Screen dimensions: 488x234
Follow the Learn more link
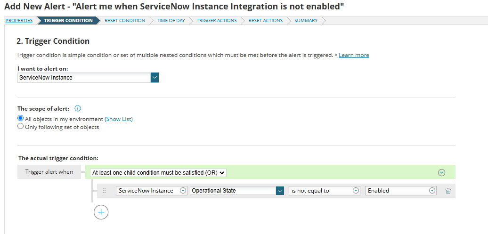[x=354, y=55]
